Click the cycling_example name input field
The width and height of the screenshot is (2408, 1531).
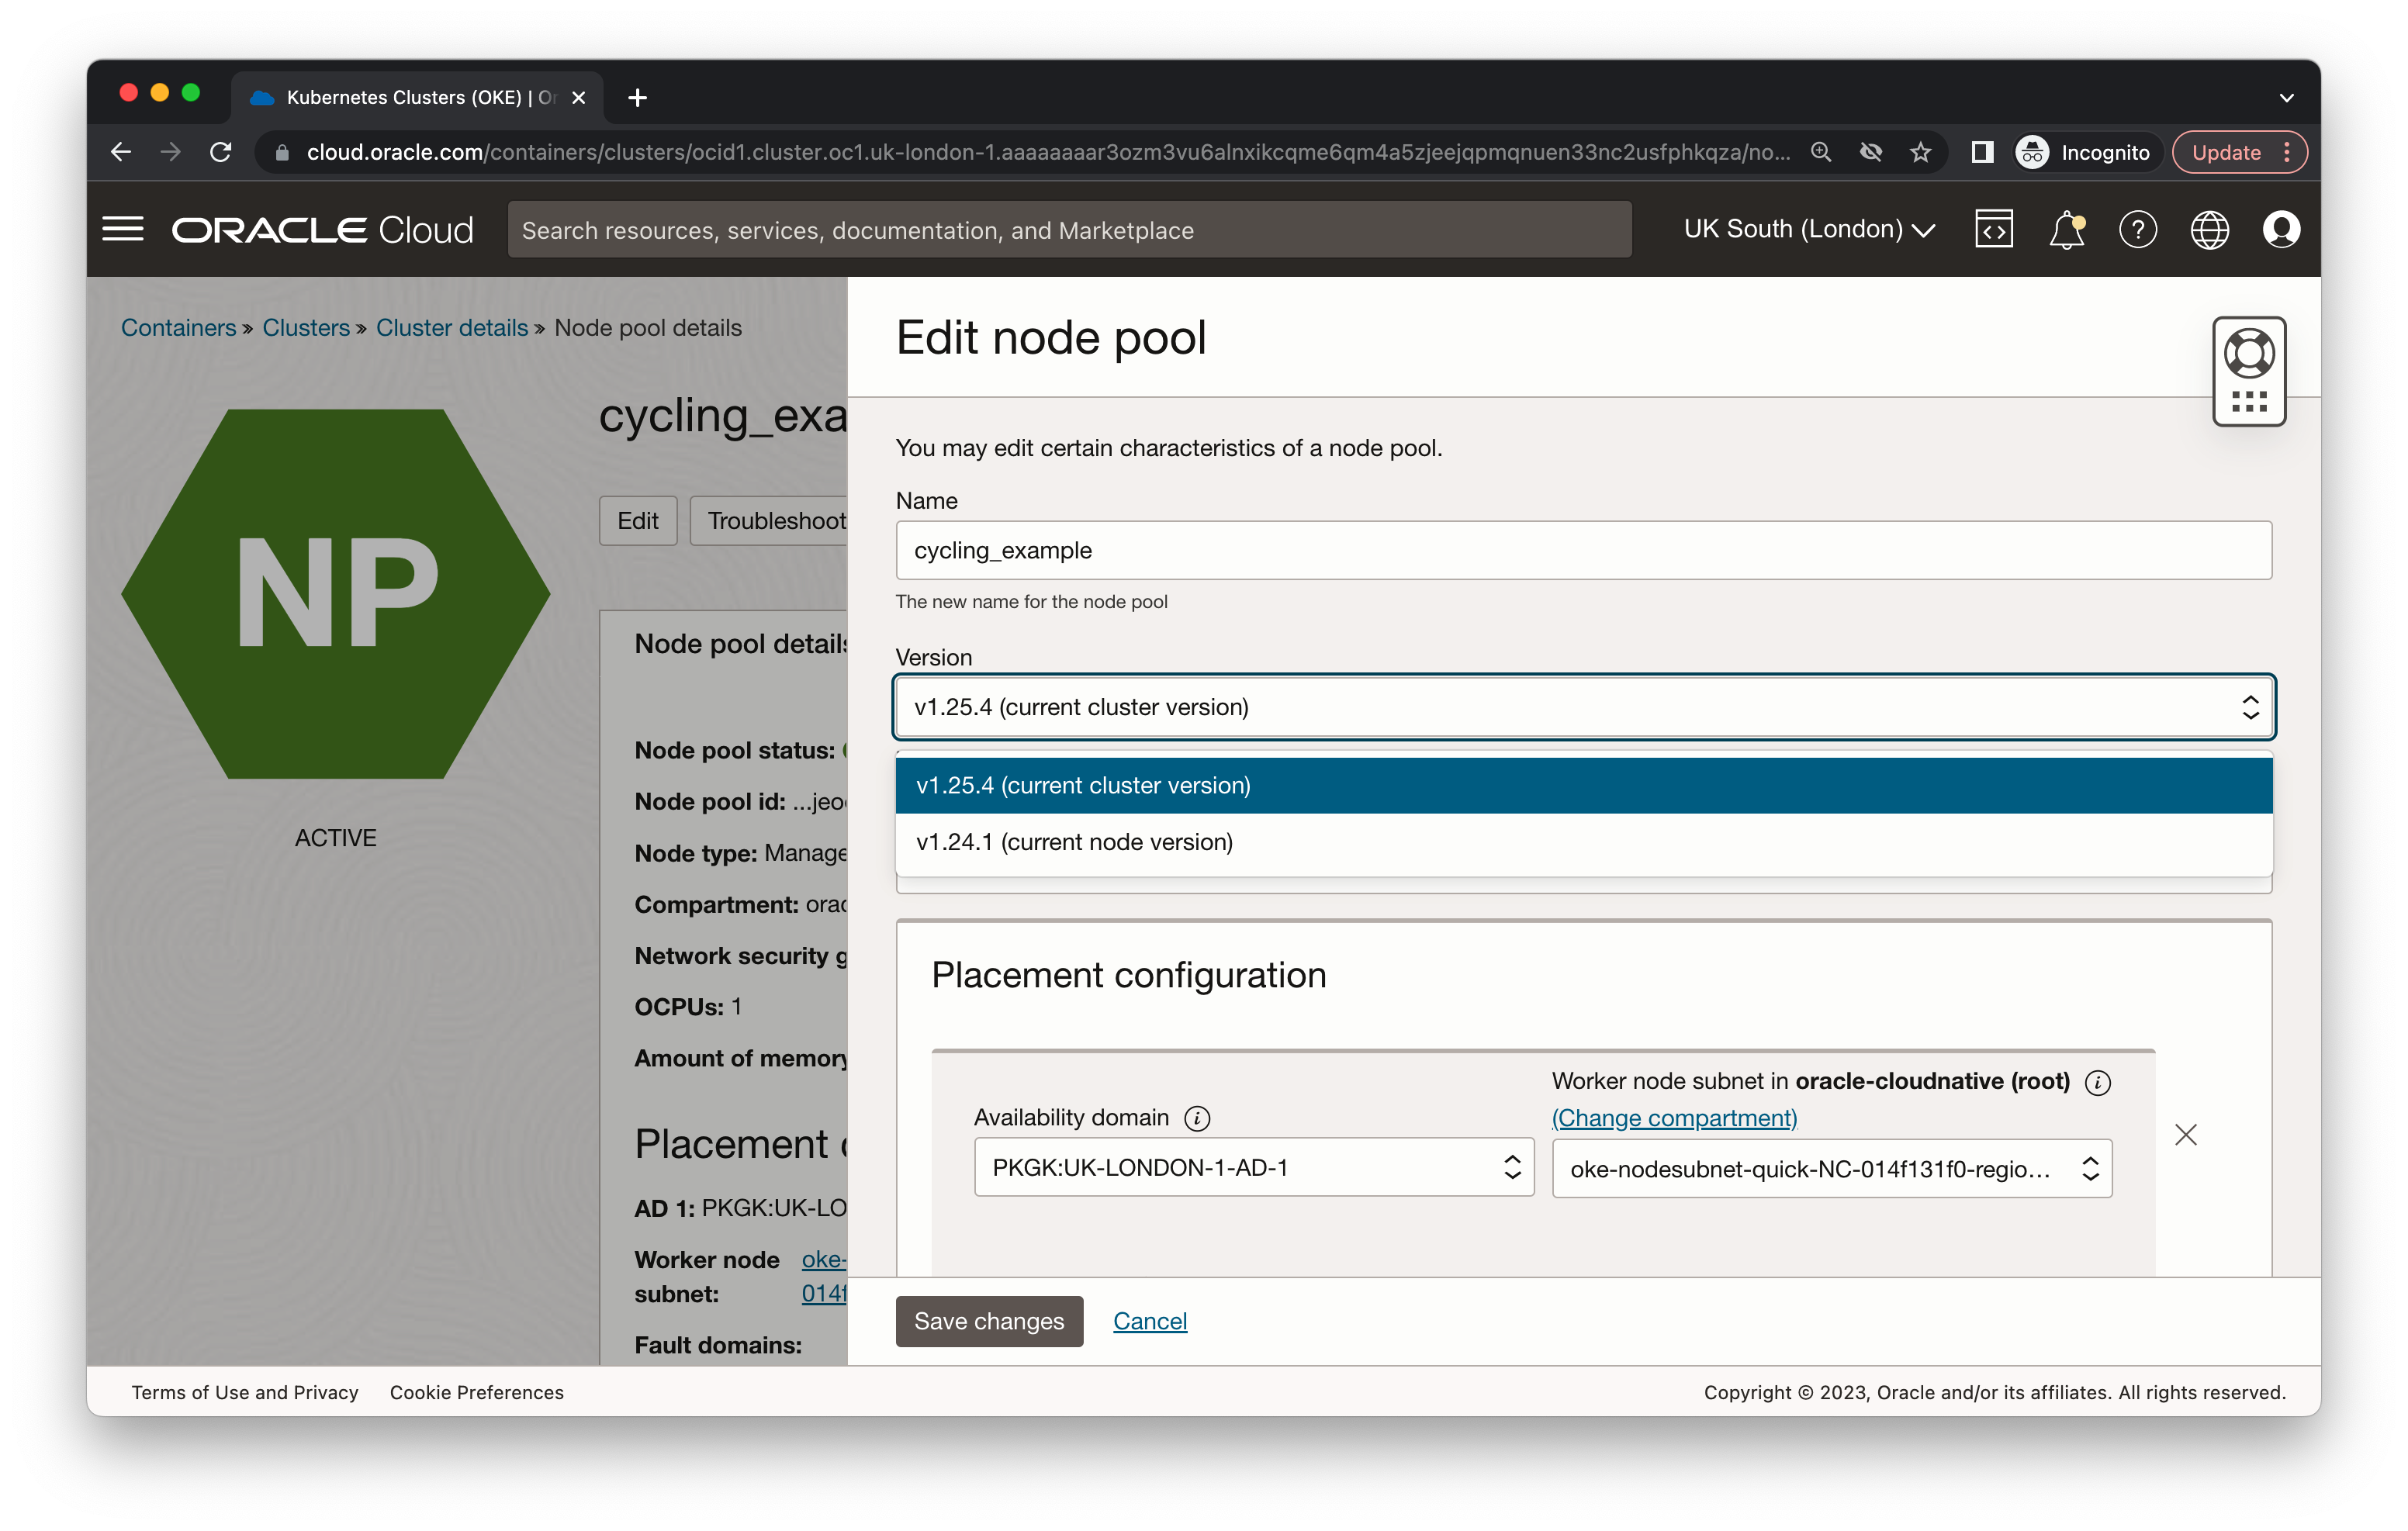pos(1583,549)
